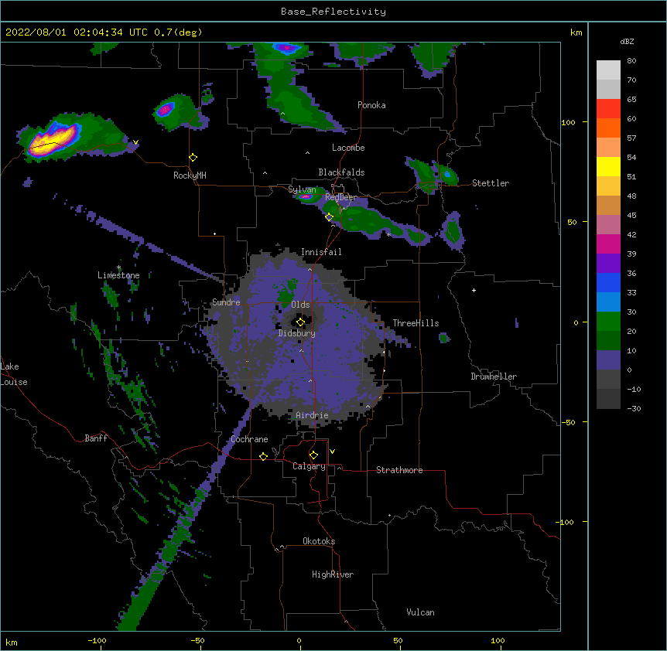Viewport: 667px width, 651px height.
Task: Click the small storm cell core under Sylvan
Action: point(305,196)
